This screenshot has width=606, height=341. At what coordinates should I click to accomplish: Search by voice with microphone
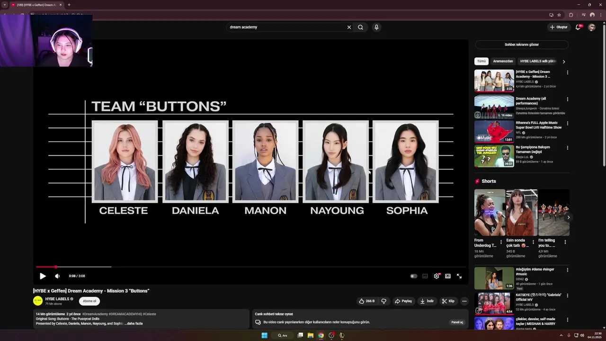tap(376, 27)
